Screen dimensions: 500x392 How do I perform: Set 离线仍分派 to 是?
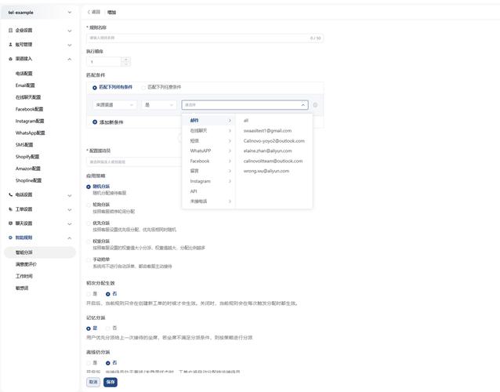click(x=89, y=363)
